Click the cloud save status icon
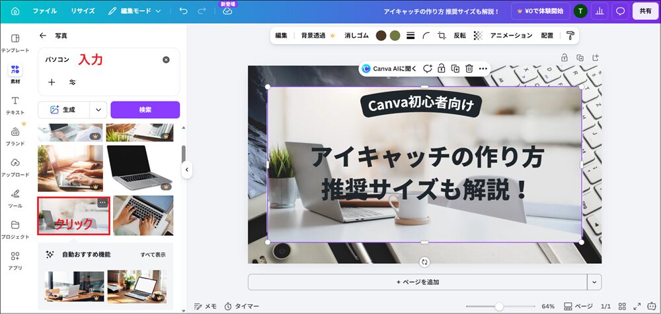The image size is (661, 314). coord(227,11)
